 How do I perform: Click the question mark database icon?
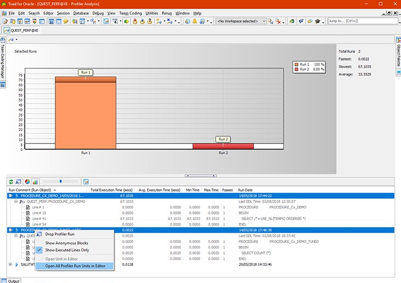(150, 21)
